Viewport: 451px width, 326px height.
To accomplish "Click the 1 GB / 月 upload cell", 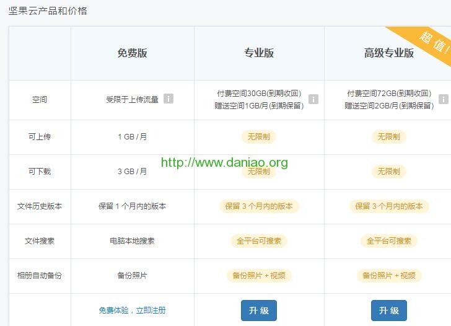I will coord(133,137).
